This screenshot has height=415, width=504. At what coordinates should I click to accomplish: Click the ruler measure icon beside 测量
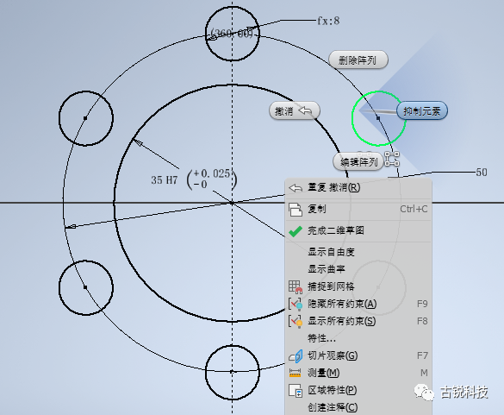(x=295, y=373)
